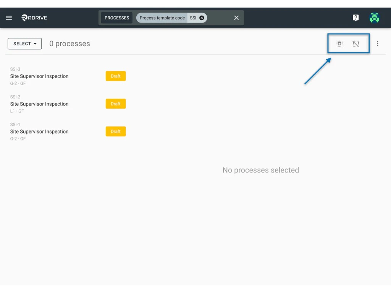Click the 0 processes counter label
This screenshot has height=293, width=391.
[69, 43]
